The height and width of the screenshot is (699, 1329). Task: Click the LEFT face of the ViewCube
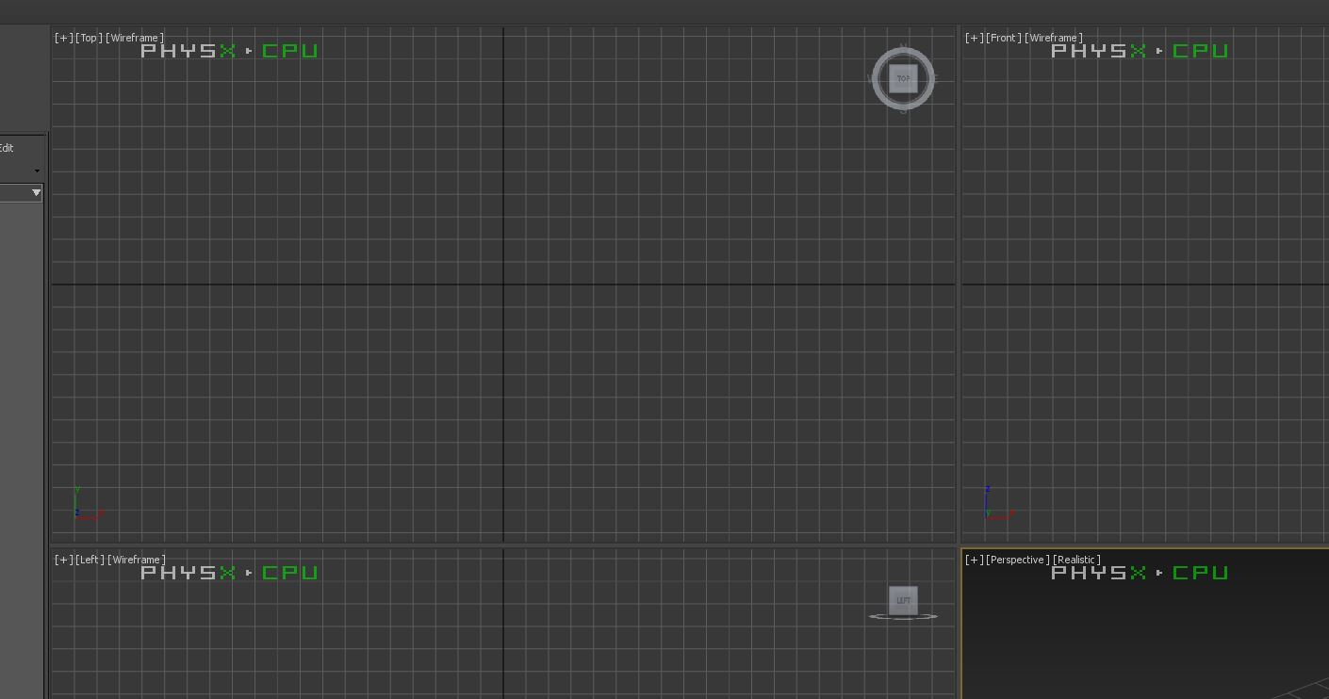click(903, 600)
